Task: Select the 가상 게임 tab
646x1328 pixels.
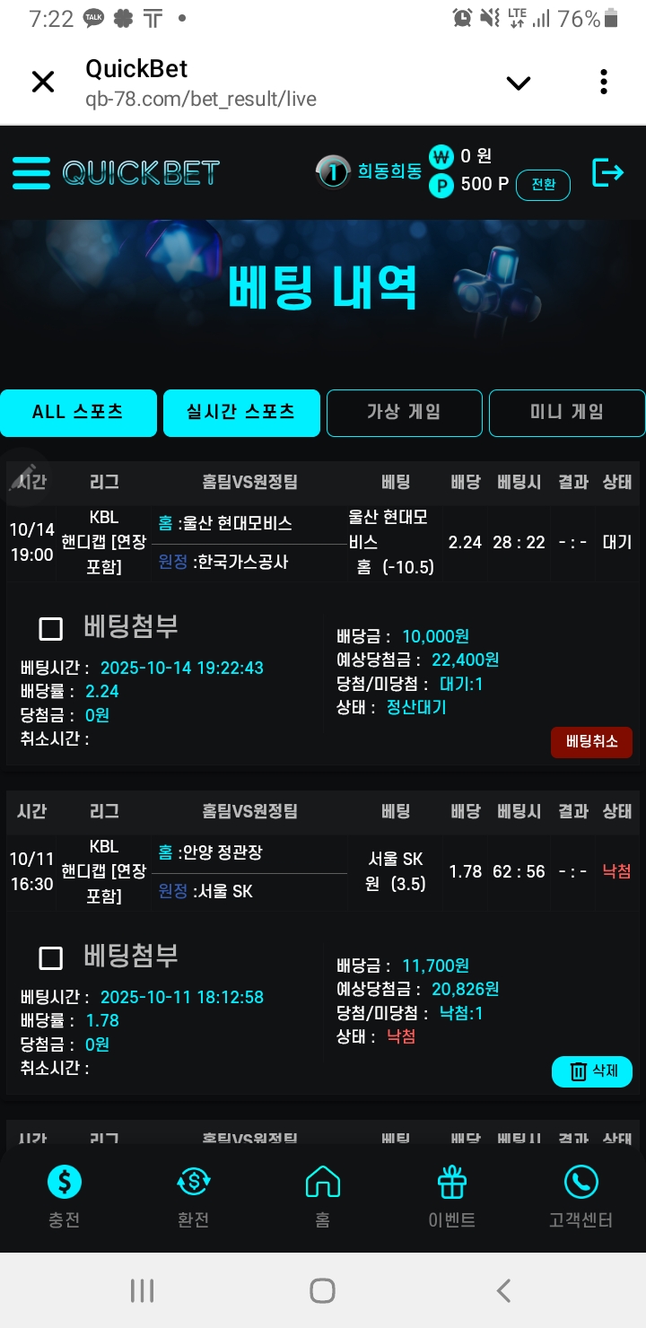Action: pos(404,413)
